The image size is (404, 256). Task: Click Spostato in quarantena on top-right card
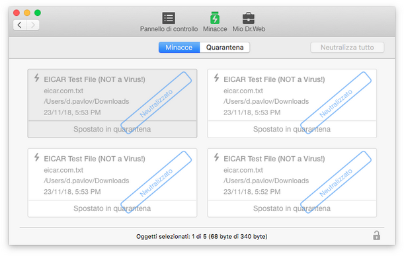point(292,129)
